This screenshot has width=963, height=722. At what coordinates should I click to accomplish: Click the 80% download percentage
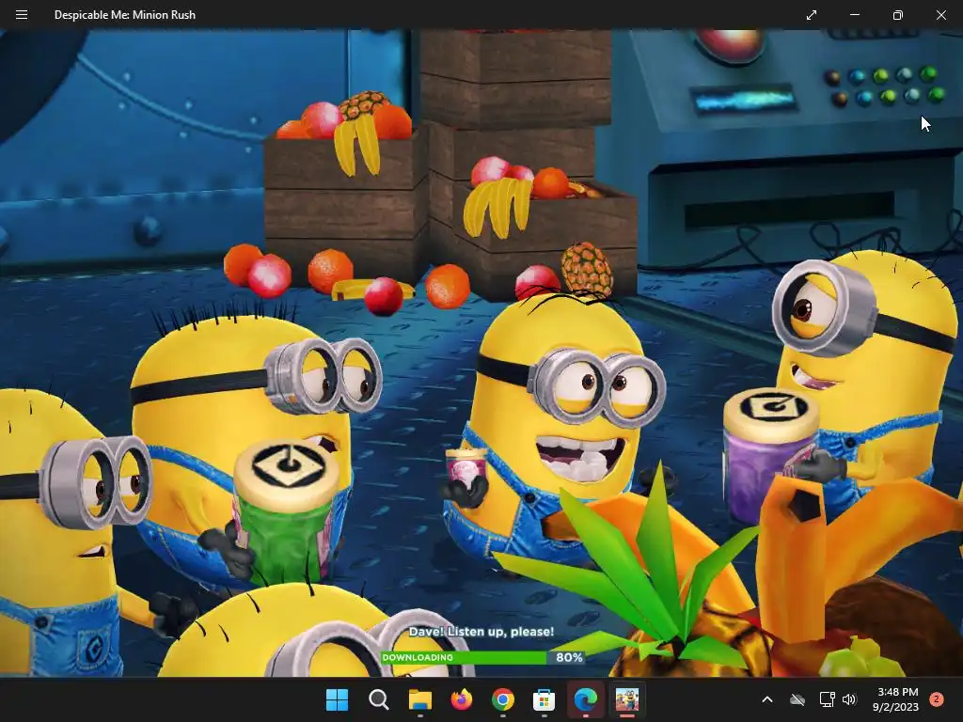tap(569, 657)
